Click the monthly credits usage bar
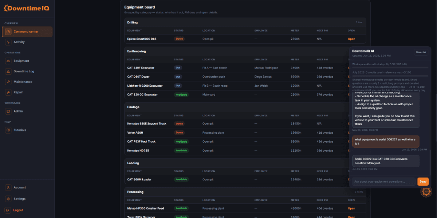Image resolution: width=437 pixels, height=218 pixels. 390,76
